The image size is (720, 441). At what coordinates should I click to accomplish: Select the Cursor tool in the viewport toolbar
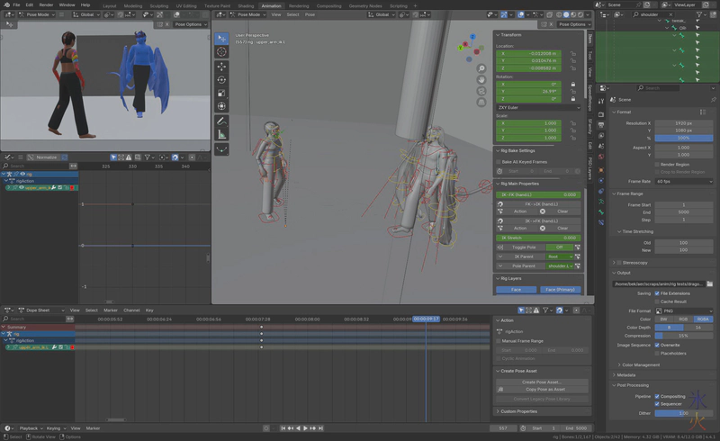221,52
